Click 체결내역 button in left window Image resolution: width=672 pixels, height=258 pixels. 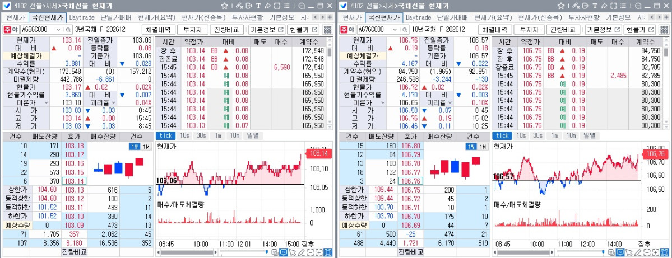(x=157, y=30)
